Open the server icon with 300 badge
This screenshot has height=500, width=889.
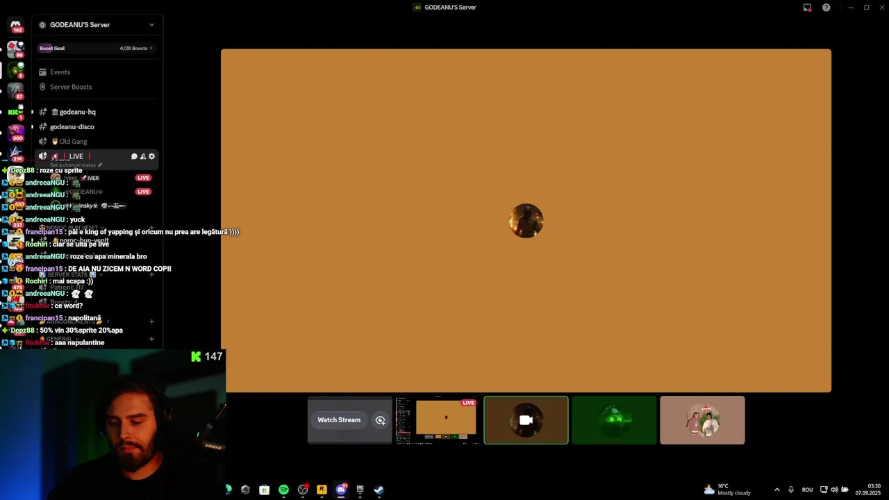point(15,133)
